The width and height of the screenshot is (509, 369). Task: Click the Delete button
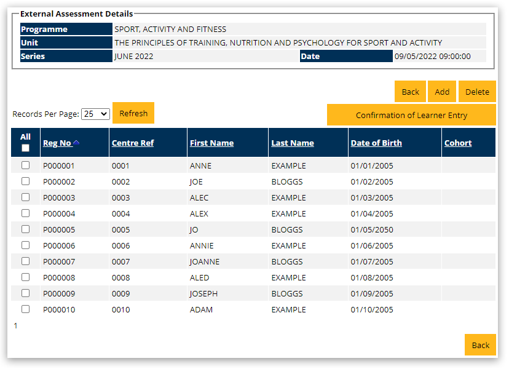pos(477,91)
